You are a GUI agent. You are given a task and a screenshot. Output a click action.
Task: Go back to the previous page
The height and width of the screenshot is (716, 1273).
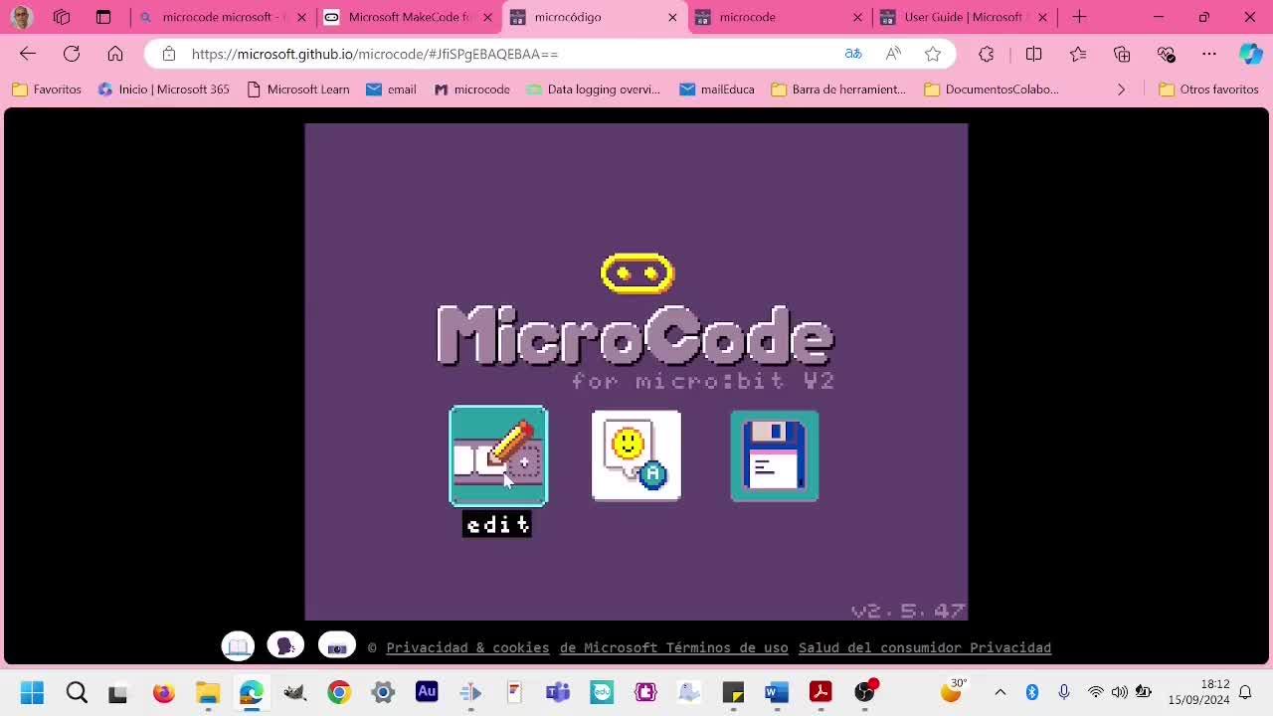28,54
